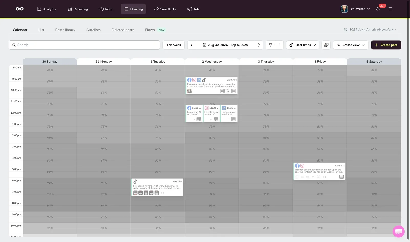This screenshot has height=242, width=410.
Task: Expand the Create view dropdown
Action: pos(351,45)
